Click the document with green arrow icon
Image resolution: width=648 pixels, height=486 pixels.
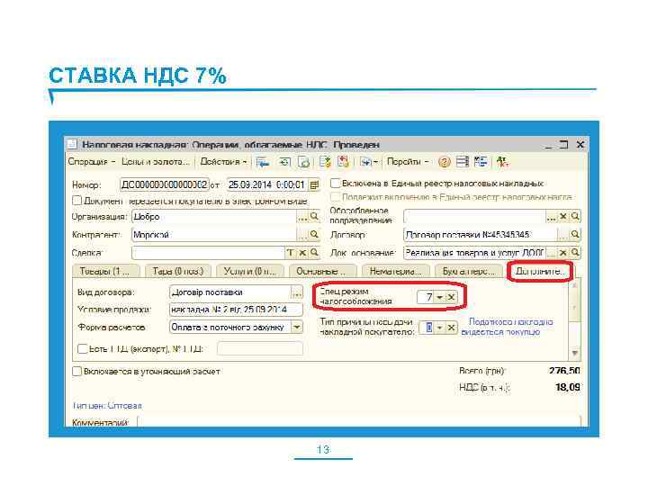point(325,162)
